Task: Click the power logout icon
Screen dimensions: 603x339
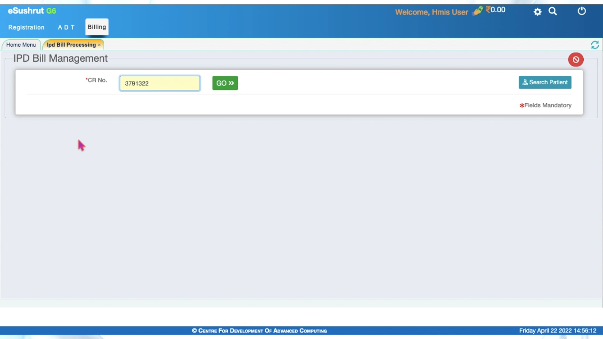Action: tap(582, 11)
